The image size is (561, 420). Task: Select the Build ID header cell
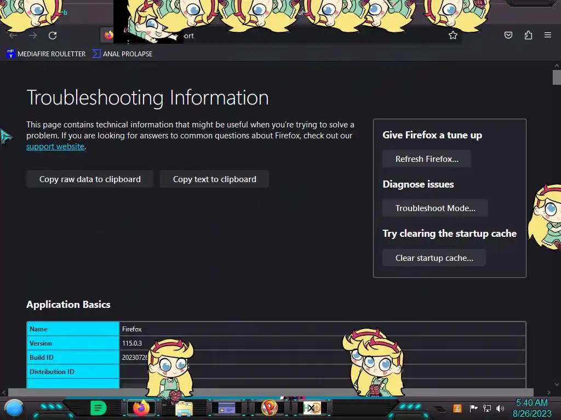tap(73, 358)
